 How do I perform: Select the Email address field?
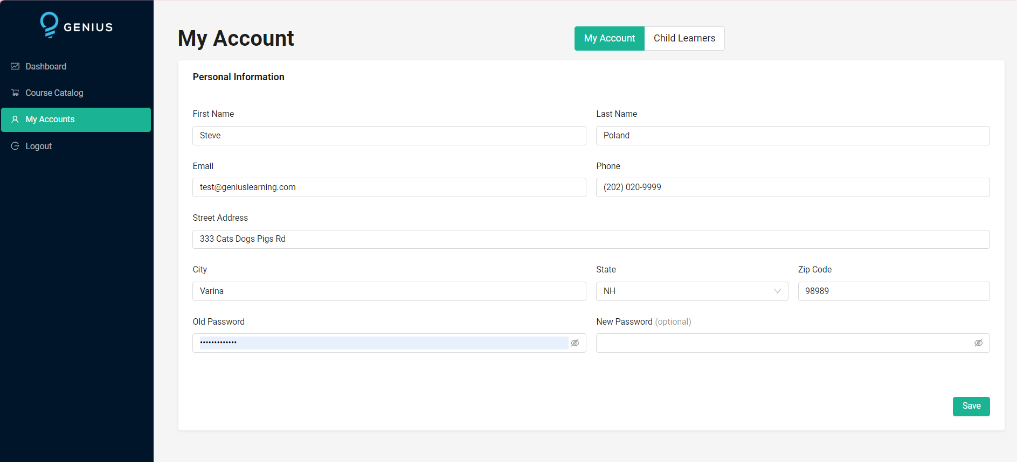pos(389,187)
